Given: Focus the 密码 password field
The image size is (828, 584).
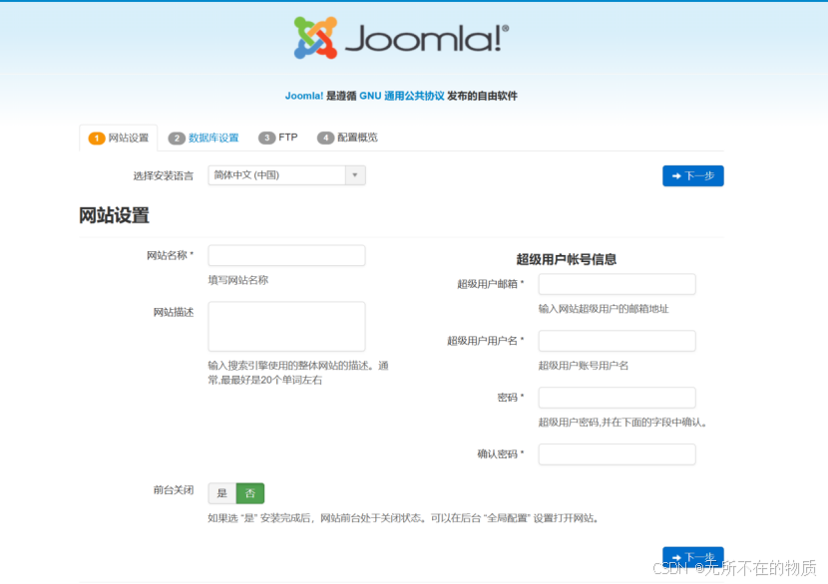Looking at the screenshot, I should click(x=617, y=398).
